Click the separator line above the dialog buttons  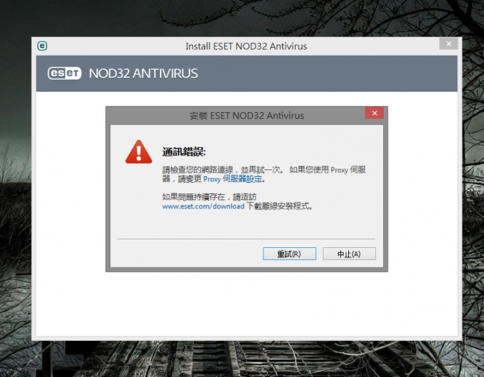(246, 239)
